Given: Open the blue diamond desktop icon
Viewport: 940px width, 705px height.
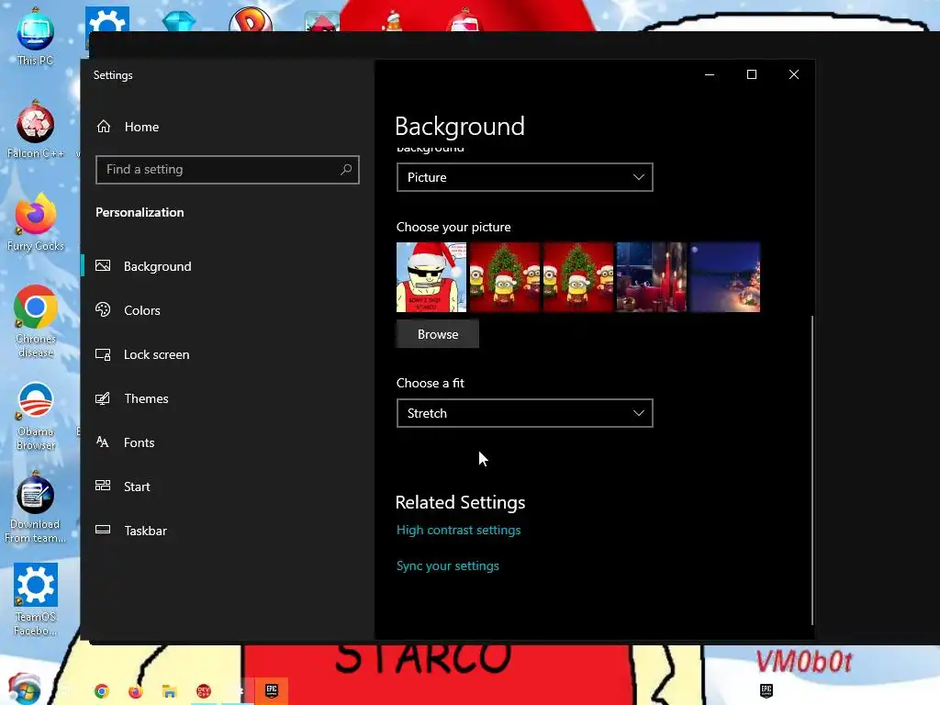Looking at the screenshot, I should tap(179, 21).
